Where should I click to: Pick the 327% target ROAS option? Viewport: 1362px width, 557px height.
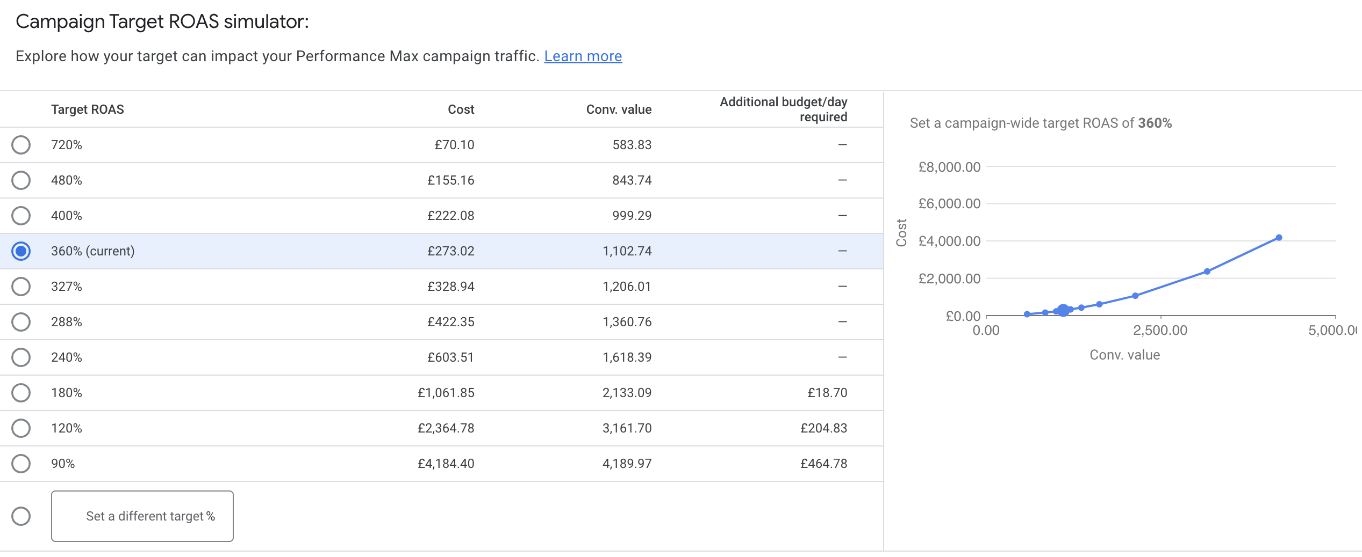click(21, 286)
